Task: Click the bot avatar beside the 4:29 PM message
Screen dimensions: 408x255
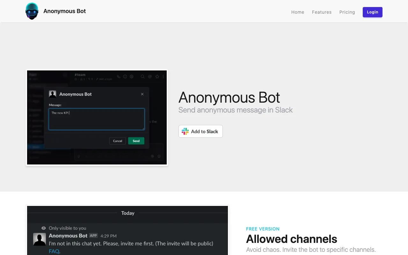Action: (x=40, y=239)
